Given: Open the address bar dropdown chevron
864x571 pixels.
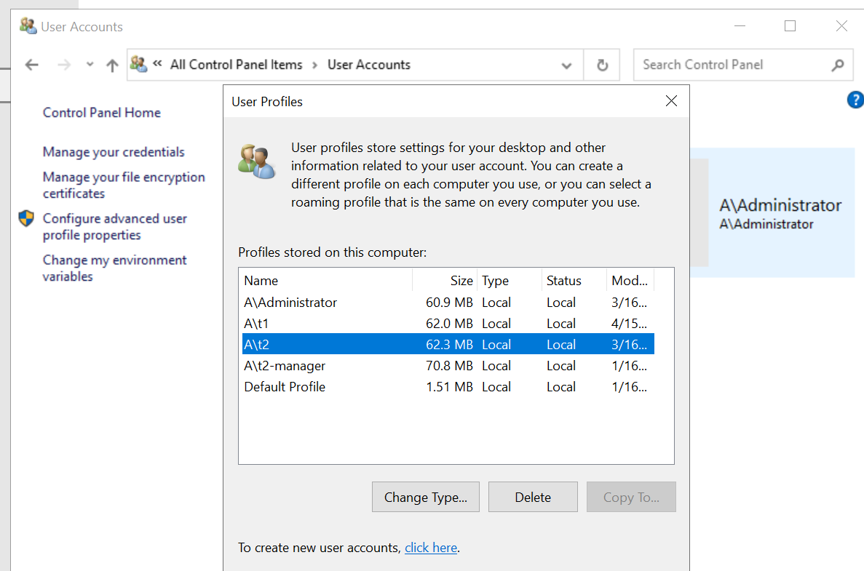Looking at the screenshot, I should tap(566, 65).
